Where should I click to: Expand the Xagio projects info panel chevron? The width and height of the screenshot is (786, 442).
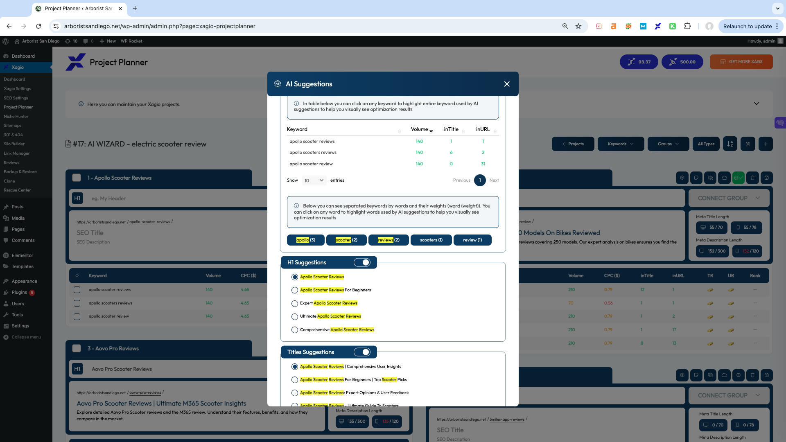point(757,104)
